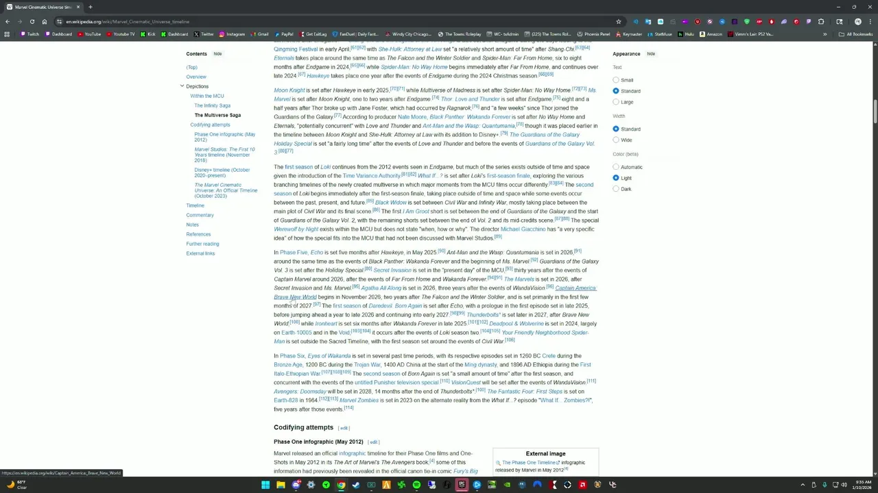Open the YouTube bookmark

click(89, 34)
